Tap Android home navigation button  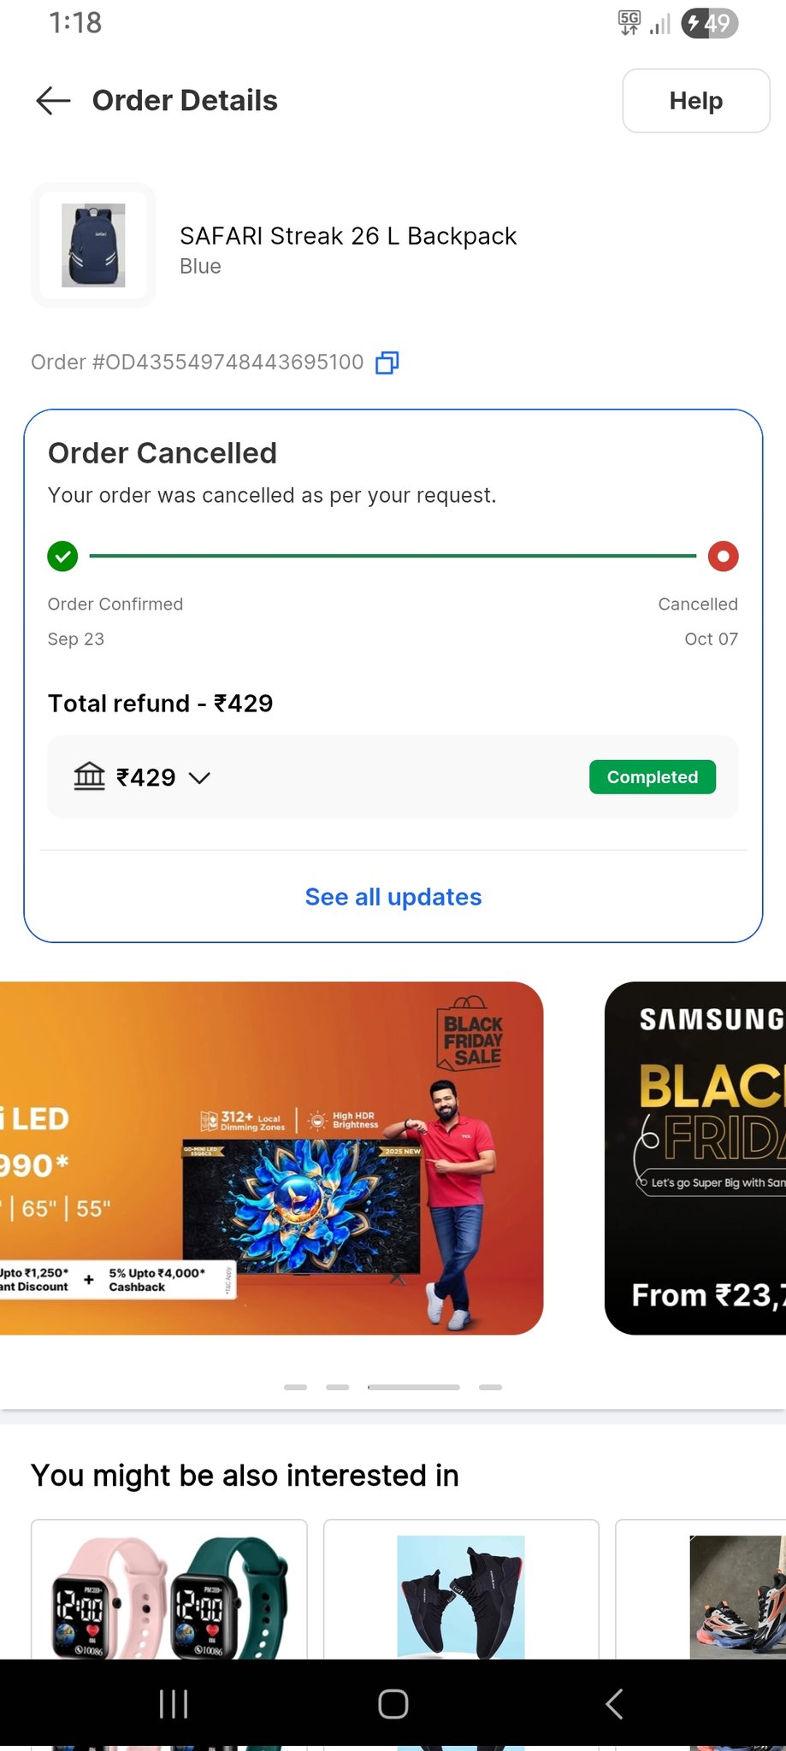[393, 1704]
